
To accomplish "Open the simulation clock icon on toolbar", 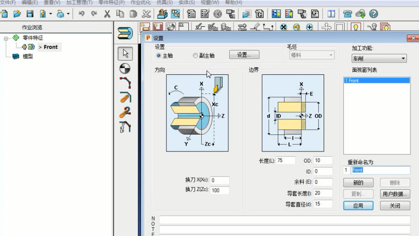I will [x=218, y=14].
